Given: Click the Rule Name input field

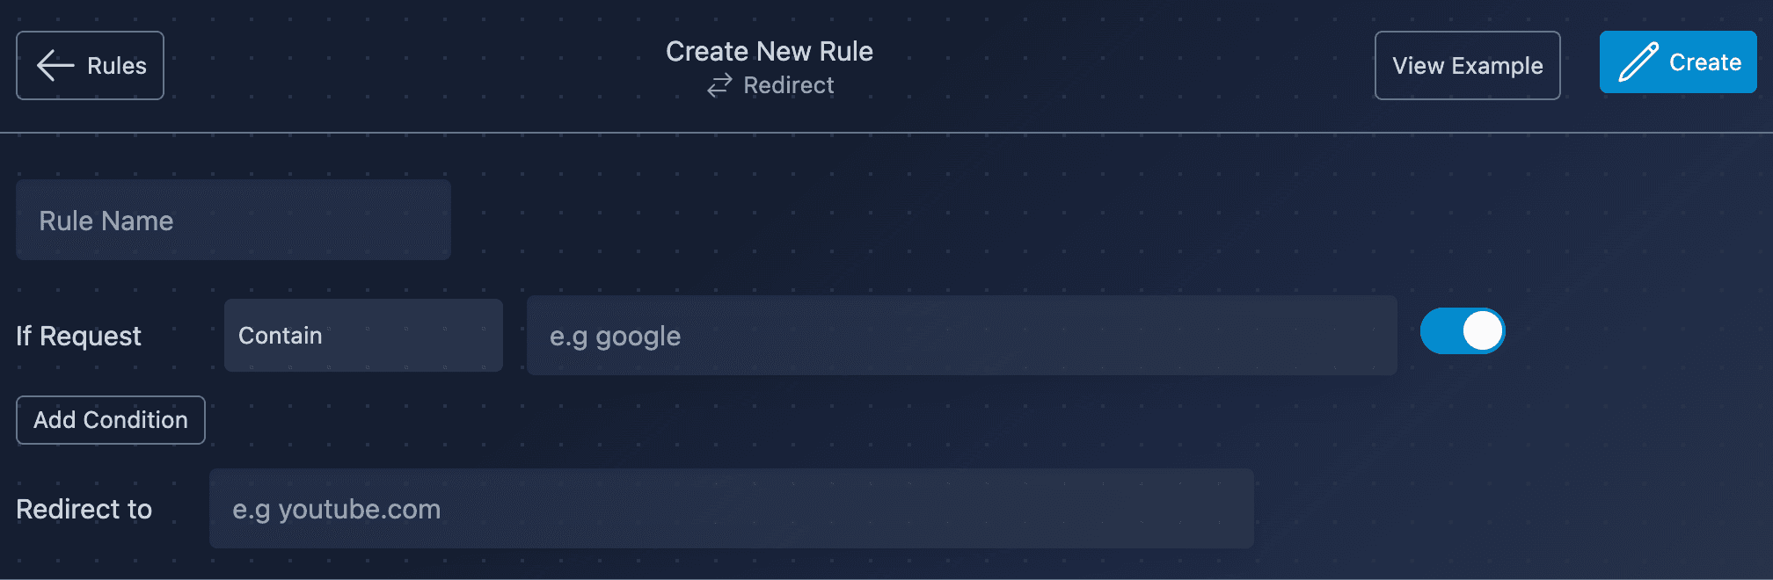Looking at the screenshot, I should click(x=233, y=220).
